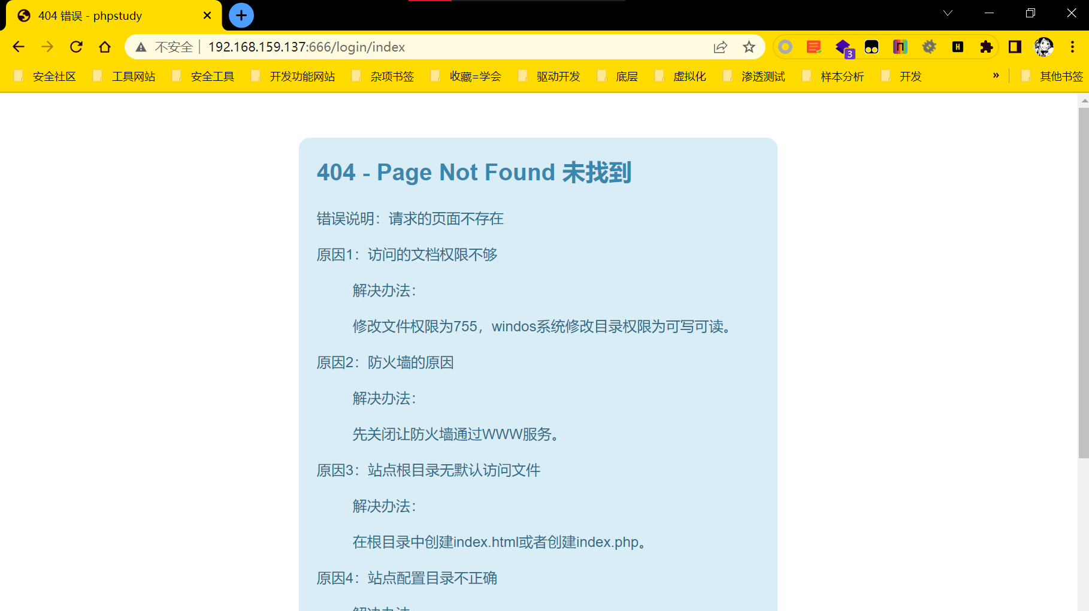Open the black H extension icon
Screen dimensions: 1089x611
point(958,47)
